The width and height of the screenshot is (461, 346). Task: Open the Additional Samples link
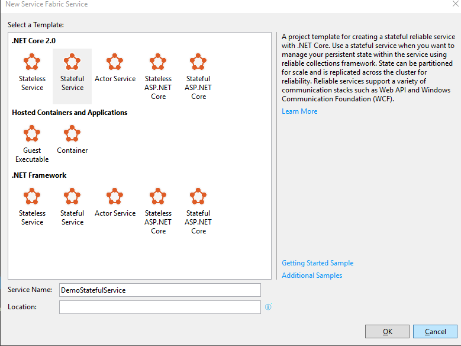pyautogui.click(x=312, y=275)
